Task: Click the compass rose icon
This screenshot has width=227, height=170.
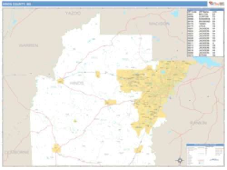Action: point(180,160)
